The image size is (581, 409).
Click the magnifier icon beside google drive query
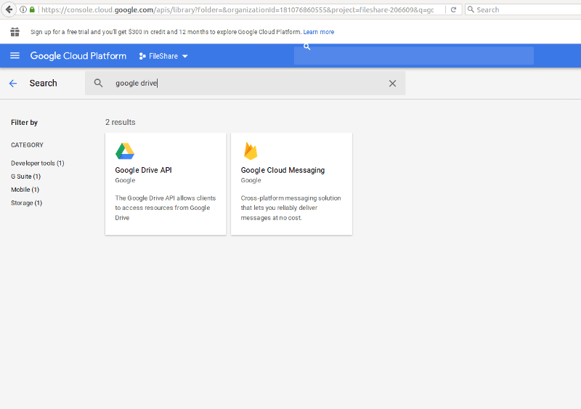(98, 83)
